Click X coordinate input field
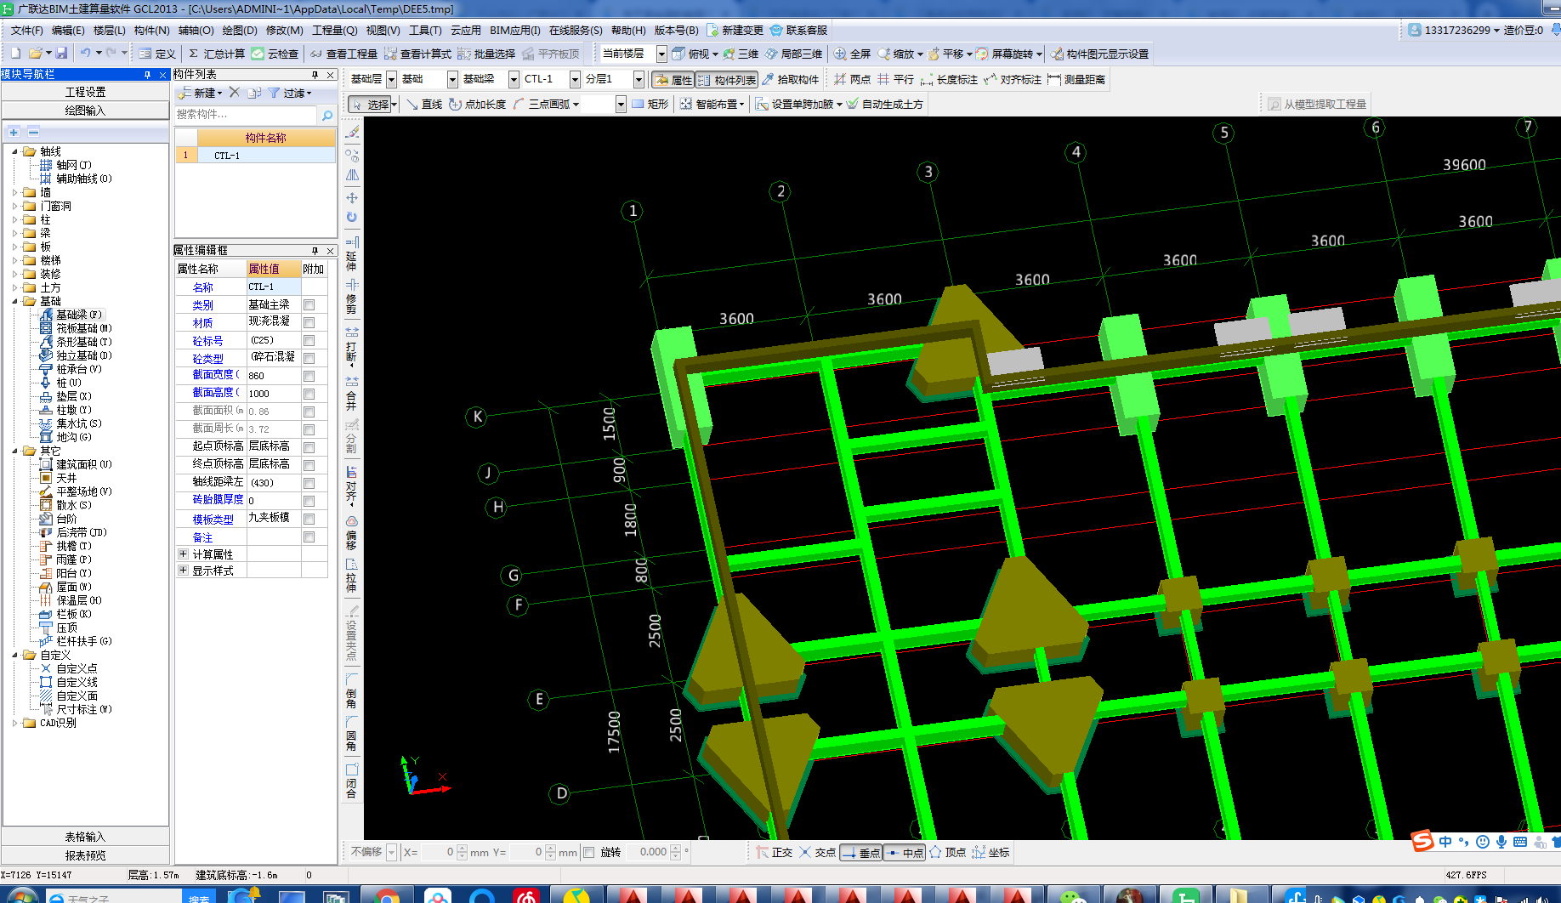1561x903 pixels. (x=438, y=852)
